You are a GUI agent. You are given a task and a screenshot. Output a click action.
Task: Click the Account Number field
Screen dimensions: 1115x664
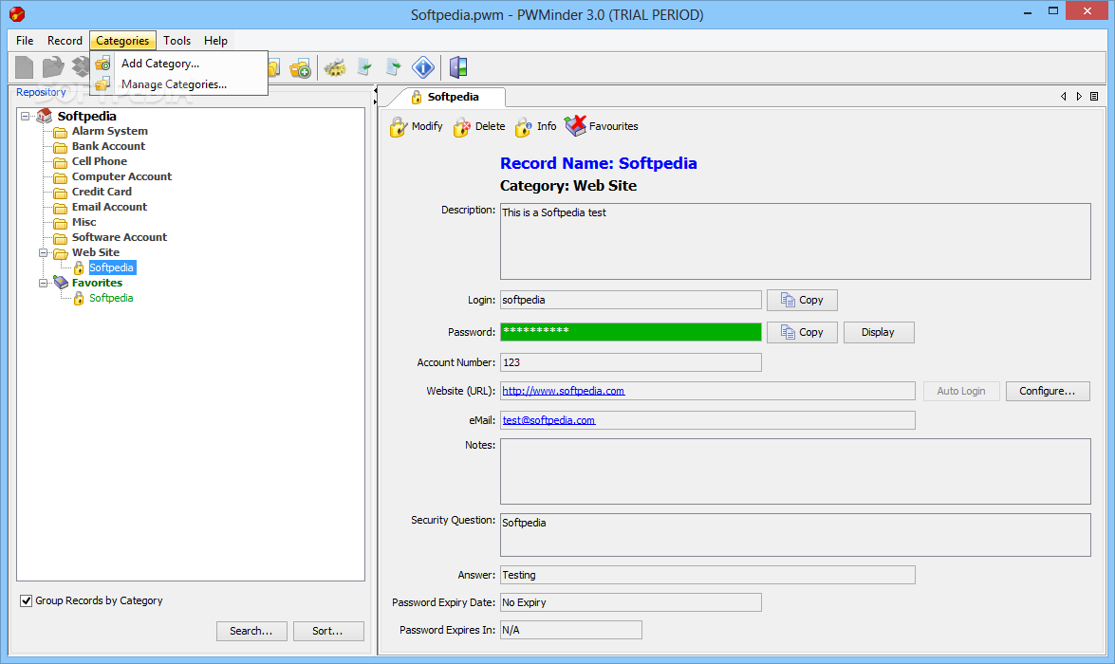[x=631, y=362]
